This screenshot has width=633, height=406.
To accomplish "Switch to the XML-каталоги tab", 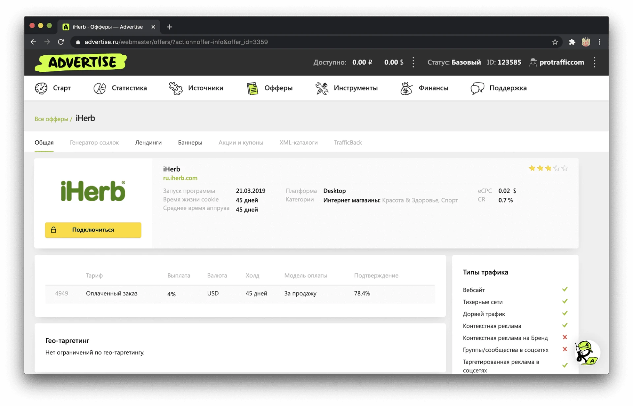I will click(299, 143).
